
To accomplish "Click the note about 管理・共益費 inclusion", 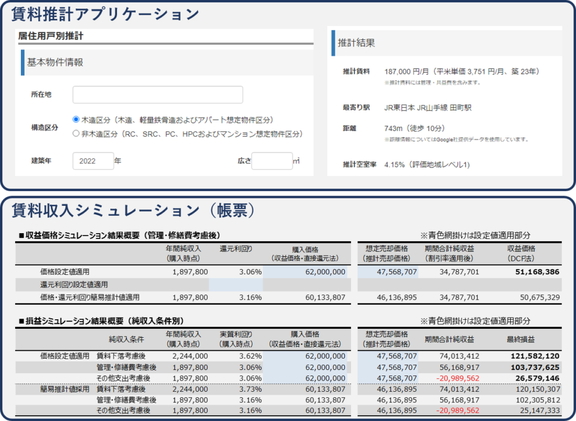I will [x=433, y=83].
